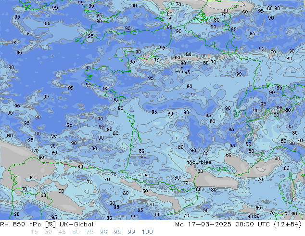
Task: Click the Paris city label
Action: pos(180,72)
